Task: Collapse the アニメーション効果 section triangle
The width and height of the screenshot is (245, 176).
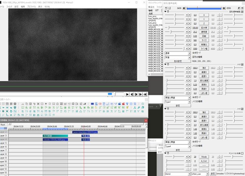Action: 166,153
